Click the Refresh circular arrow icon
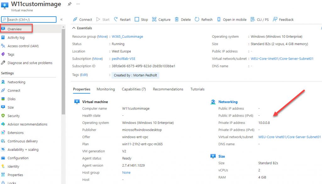Image resolution: width=322 pixels, height=184 pixels. click(197, 19)
